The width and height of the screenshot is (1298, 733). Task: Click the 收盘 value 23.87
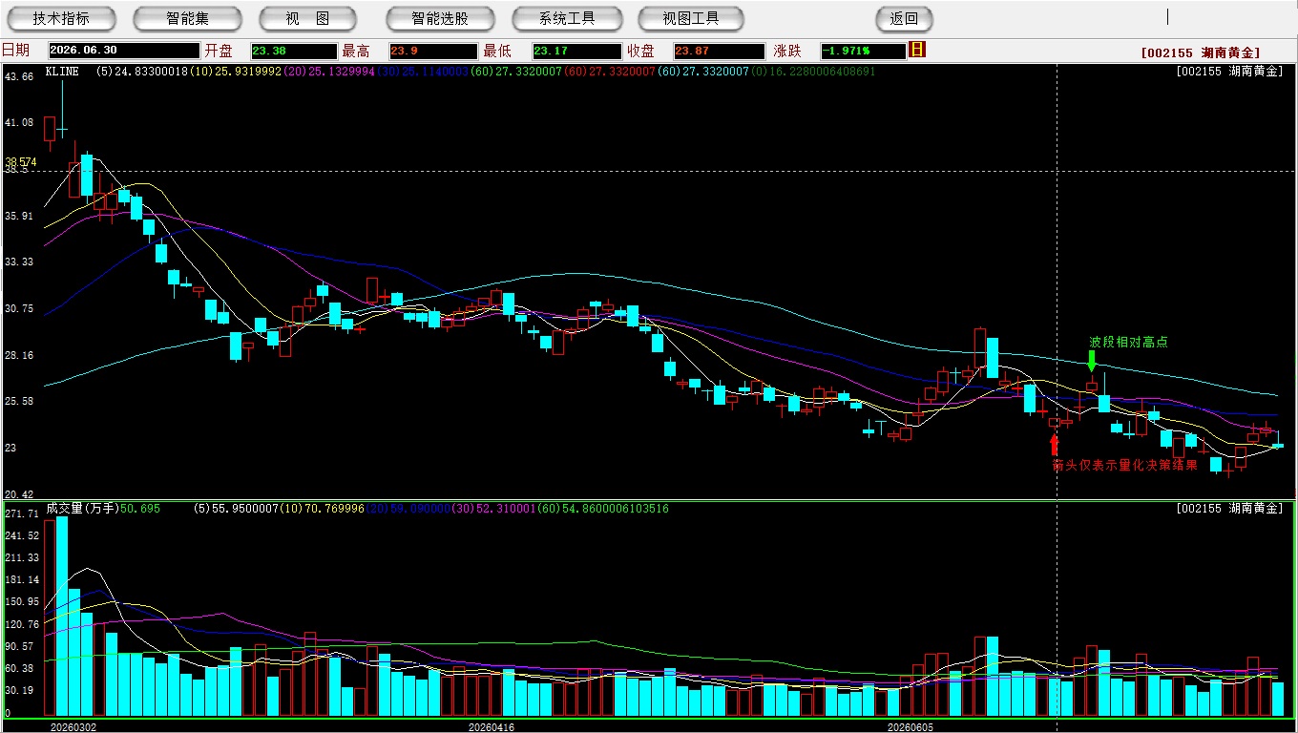719,51
